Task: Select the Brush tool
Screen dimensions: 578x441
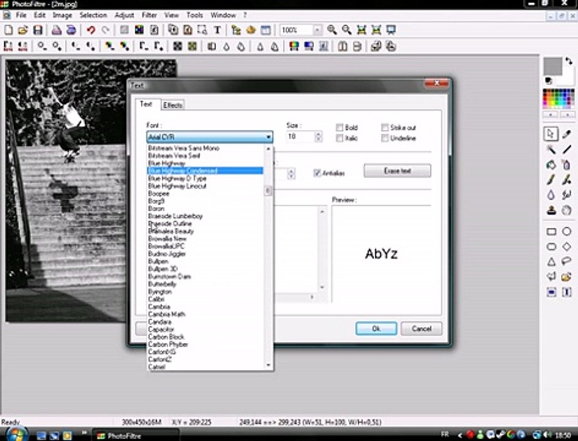Action: click(551, 180)
